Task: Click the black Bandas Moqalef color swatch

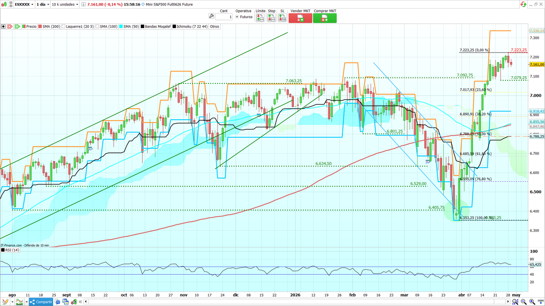Action: (x=143, y=27)
